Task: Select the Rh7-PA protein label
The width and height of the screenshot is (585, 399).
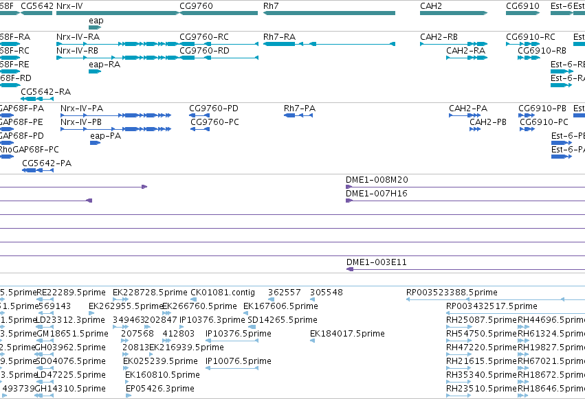Action: point(300,109)
